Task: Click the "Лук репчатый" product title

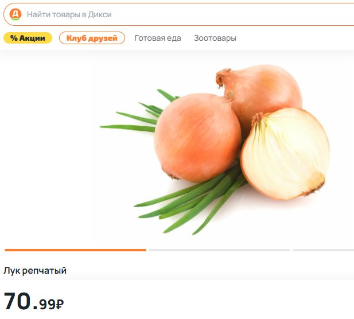Action: (x=35, y=270)
